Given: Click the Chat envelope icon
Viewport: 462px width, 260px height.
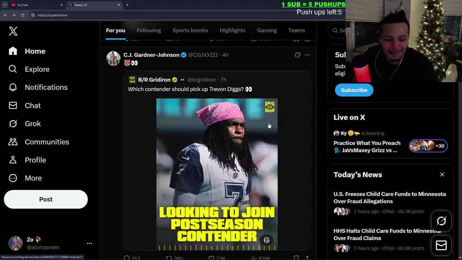Looking at the screenshot, I should coord(13,105).
